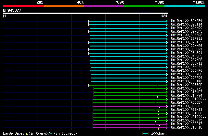Select the UniRef100_C0HIW0 label
Screen dimensions: 208x136
[x=187, y=81]
